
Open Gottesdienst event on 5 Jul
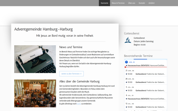(x=146, y=91)
